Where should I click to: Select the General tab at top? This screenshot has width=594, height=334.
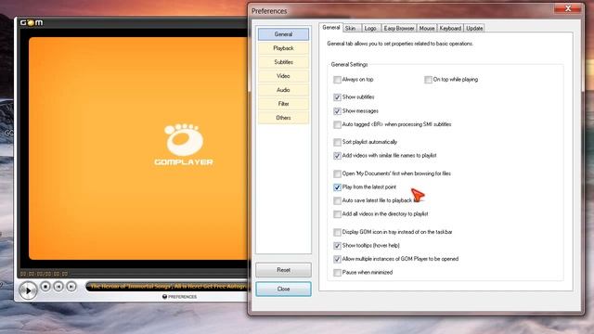pos(331,28)
